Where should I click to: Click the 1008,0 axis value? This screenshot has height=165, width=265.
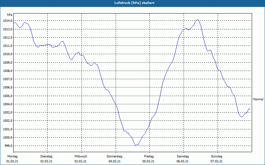pos(8,71)
